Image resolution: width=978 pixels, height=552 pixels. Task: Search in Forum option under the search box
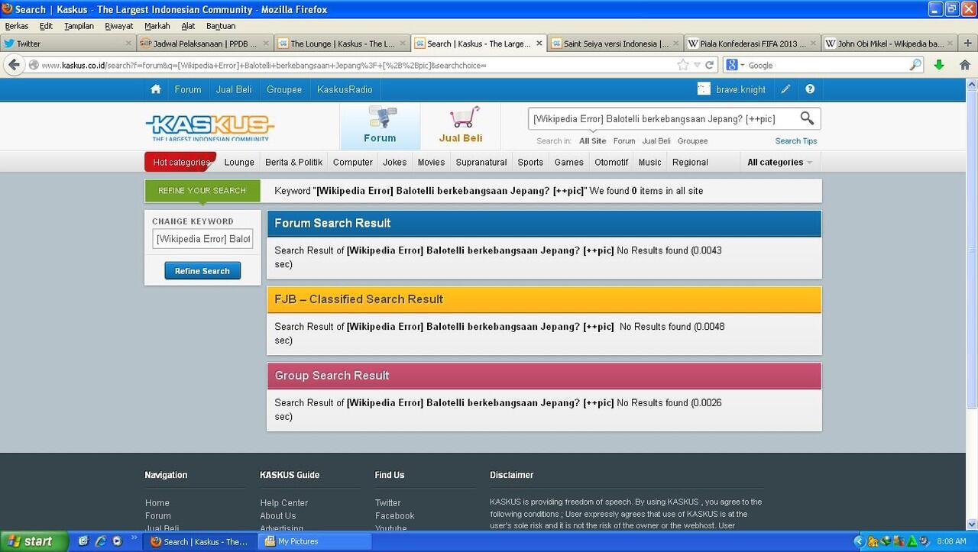click(624, 141)
